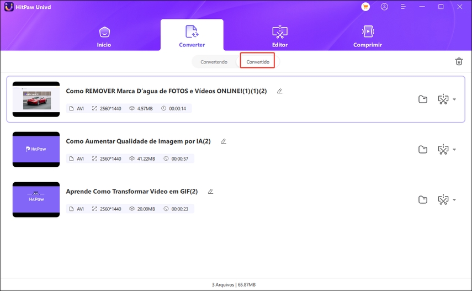The image size is (472, 291).
Task: Open the Aprende Como Transformar thumbnail
Action: [36, 199]
